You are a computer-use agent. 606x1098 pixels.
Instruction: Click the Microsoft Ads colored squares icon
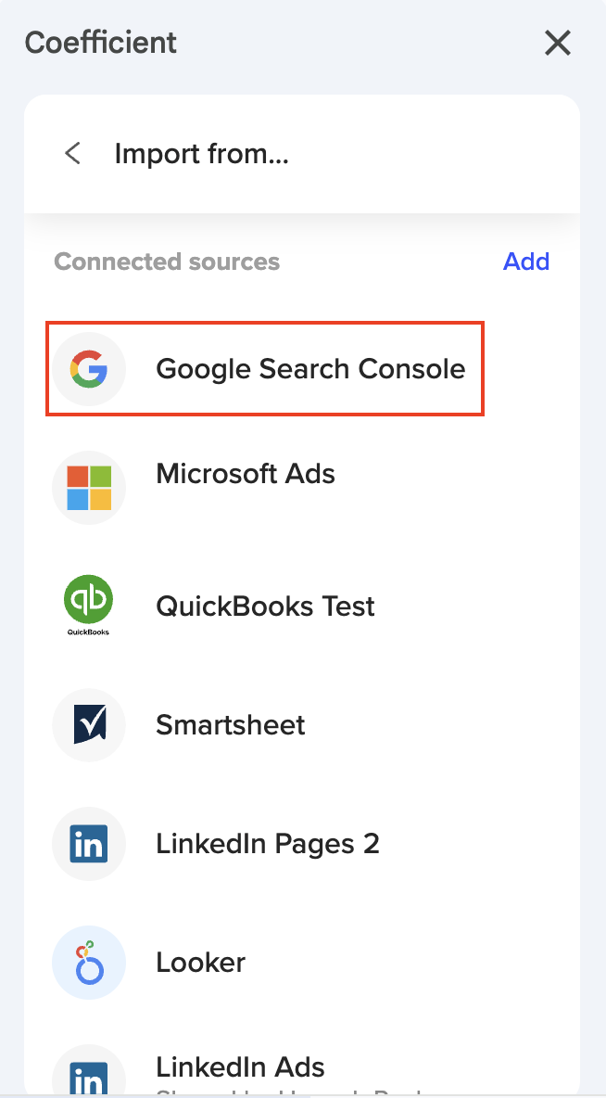click(89, 488)
